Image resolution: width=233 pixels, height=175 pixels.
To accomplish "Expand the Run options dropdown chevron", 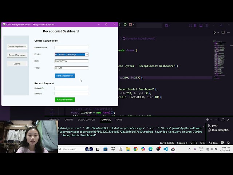I will [x=218, y=32].
